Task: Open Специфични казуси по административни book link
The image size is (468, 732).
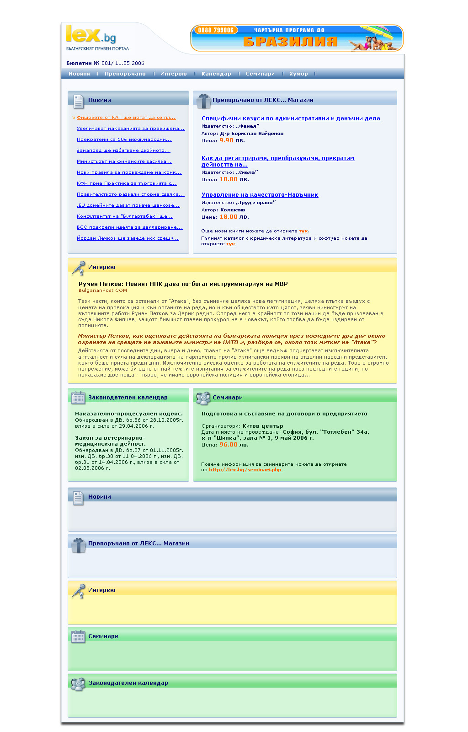Action: pos(291,118)
